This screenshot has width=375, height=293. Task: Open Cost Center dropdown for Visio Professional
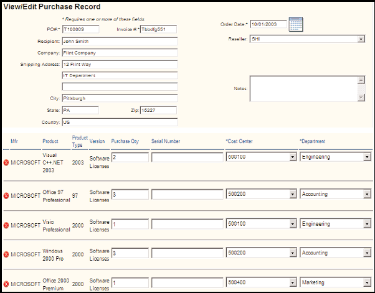pos(261,224)
